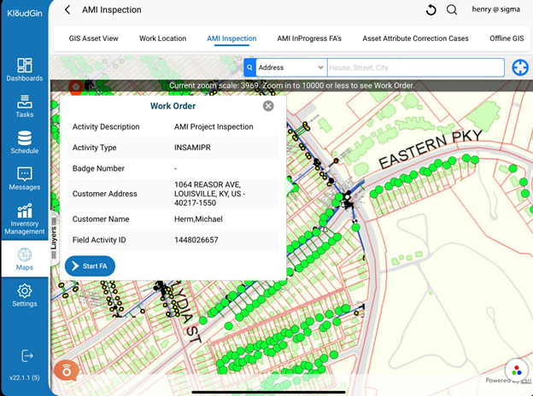533x396 pixels.
Task: Open the Messages sidebar item
Action: (25, 178)
